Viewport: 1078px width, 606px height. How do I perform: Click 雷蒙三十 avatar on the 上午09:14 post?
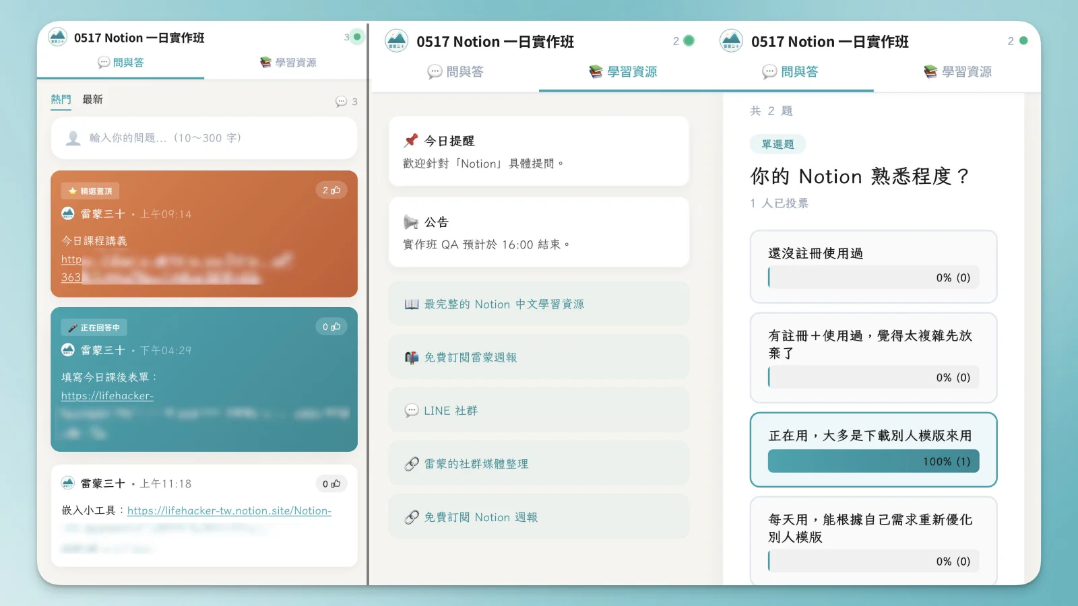pos(68,213)
